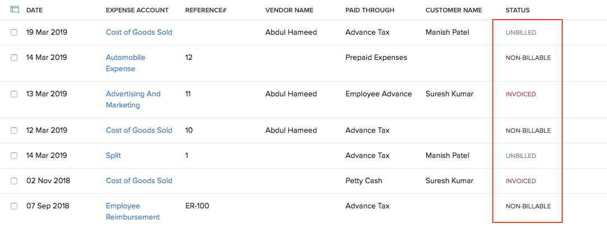Tick the 02 Nov 2018 expense checkbox
This screenshot has width=607, height=228.
14,181
